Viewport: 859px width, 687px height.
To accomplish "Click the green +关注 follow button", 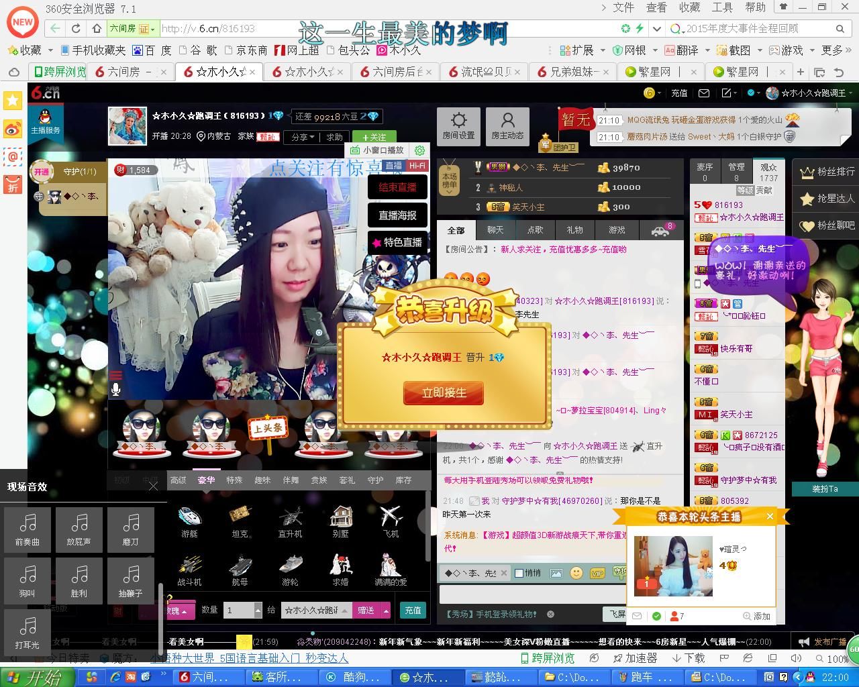I will tap(374, 137).
